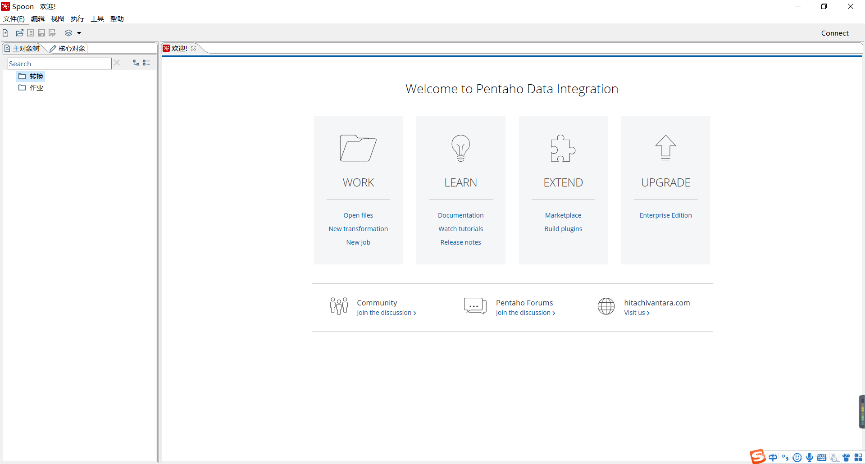The width and height of the screenshot is (865, 464).
Task: Click the New transformation link
Action: [358, 229]
